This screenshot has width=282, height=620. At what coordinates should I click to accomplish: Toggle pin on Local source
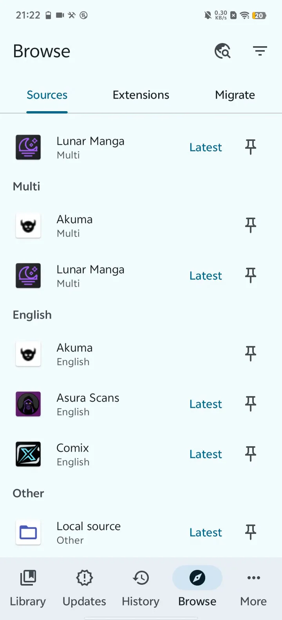coord(251,532)
